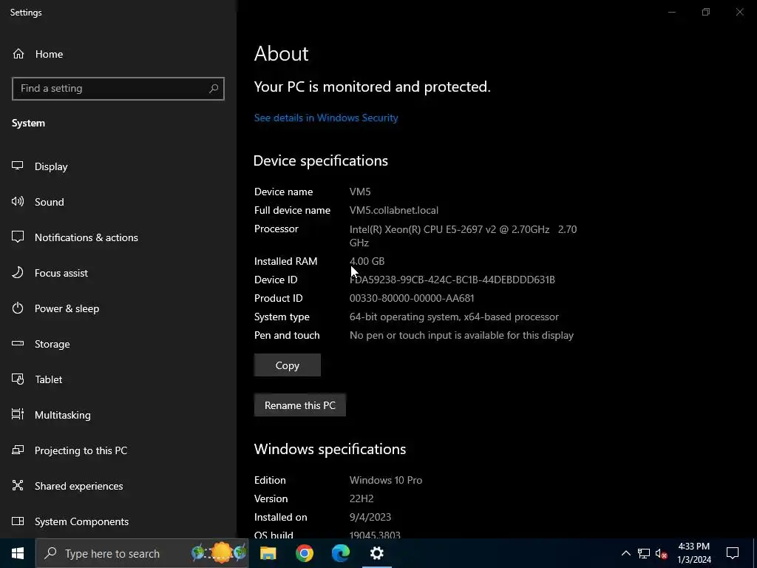Click the 64-bit operating system text

click(x=454, y=317)
